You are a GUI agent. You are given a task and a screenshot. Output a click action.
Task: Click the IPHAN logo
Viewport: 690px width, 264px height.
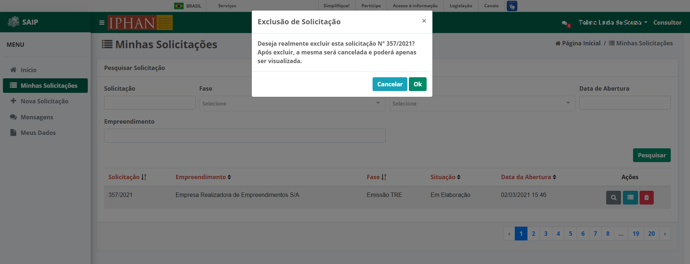click(x=140, y=22)
